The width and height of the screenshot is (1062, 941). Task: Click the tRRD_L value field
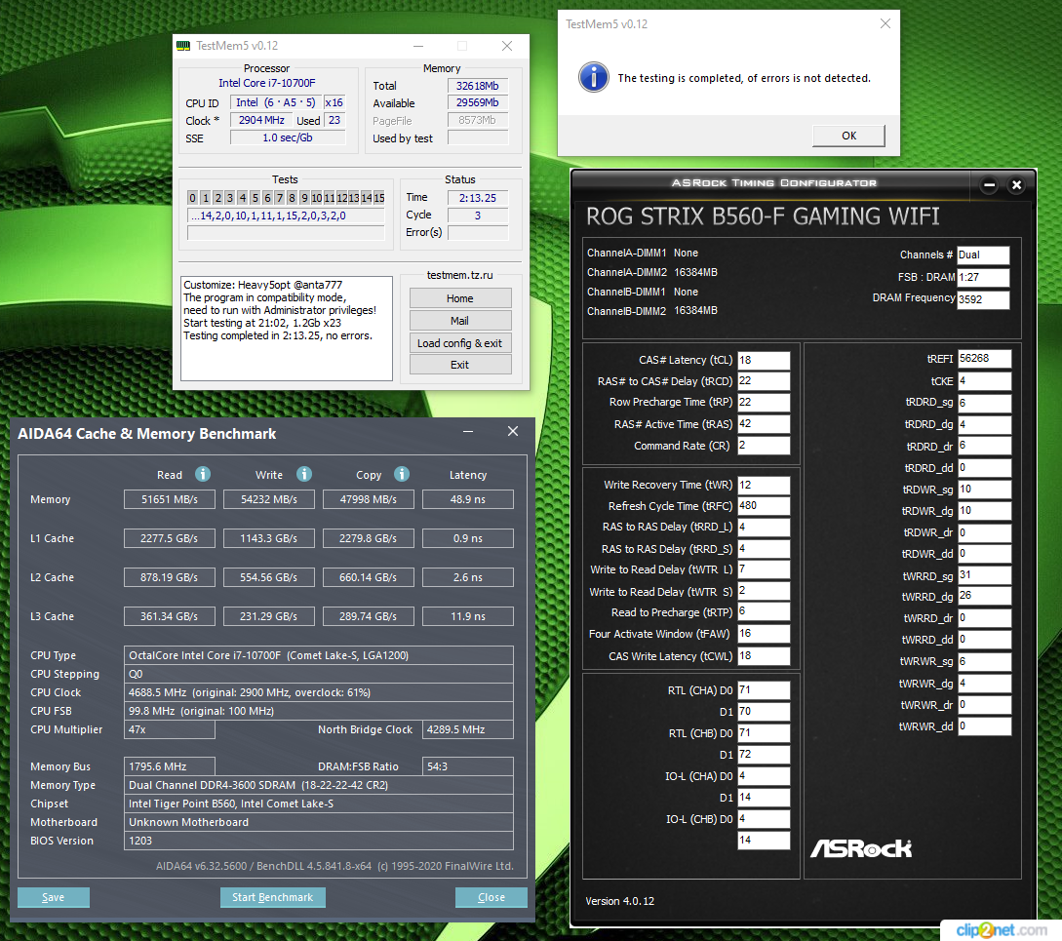764,527
